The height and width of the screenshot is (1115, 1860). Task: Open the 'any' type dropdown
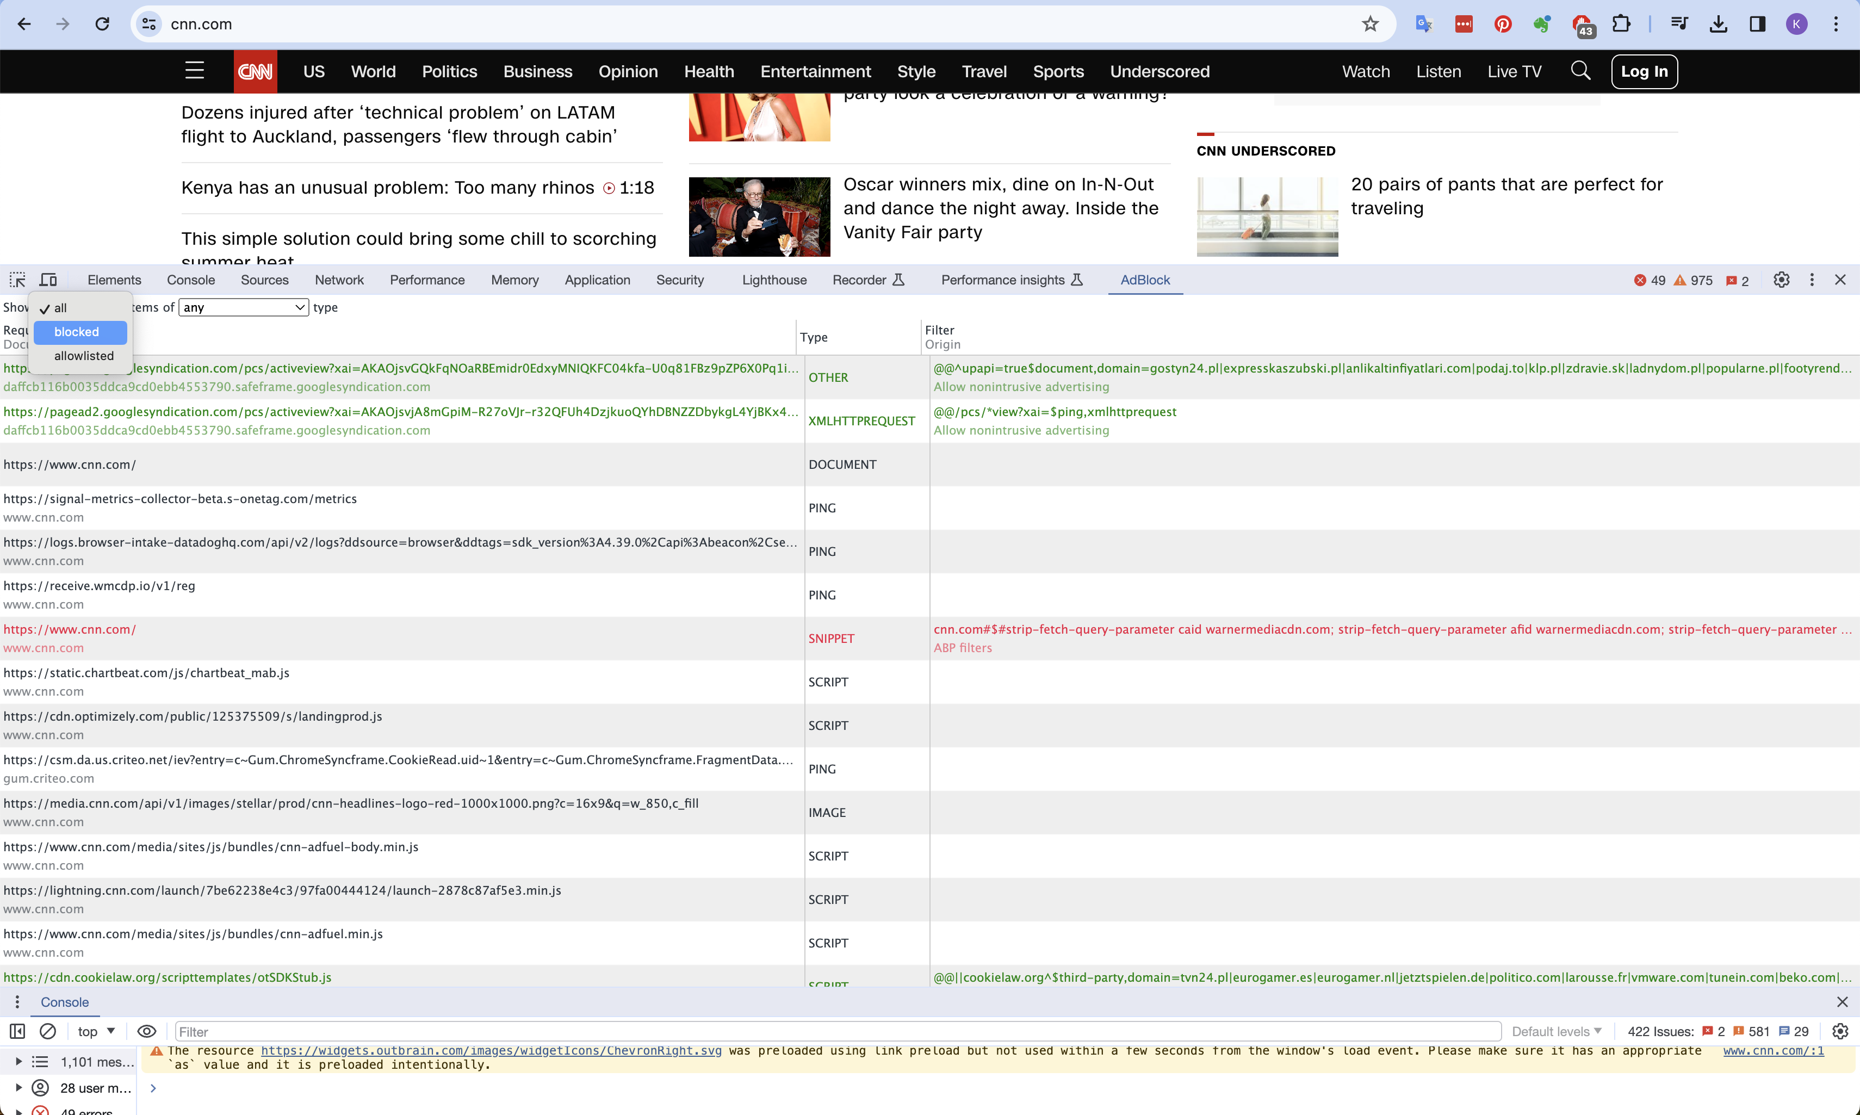tap(244, 307)
